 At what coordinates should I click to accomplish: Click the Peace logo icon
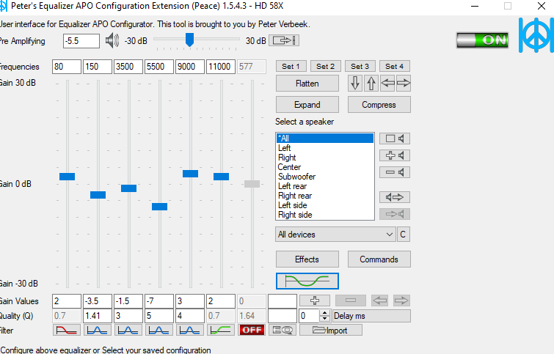point(536,35)
